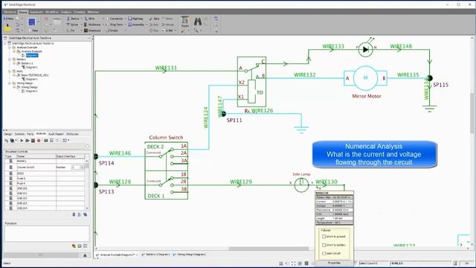The image size is (476, 268).
Task: Open the Window ribbon tab
Action: pyautogui.click(x=93, y=12)
